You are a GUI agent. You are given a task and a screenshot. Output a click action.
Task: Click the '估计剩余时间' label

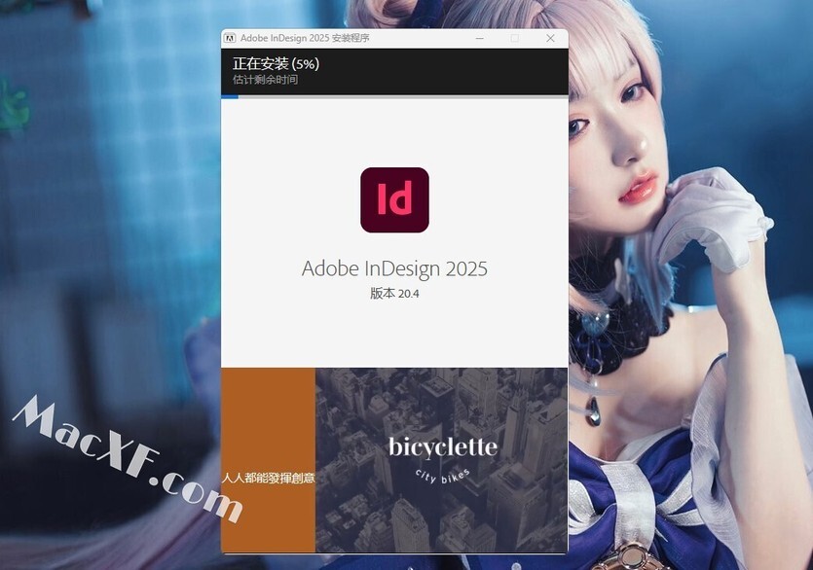click(266, 80)
